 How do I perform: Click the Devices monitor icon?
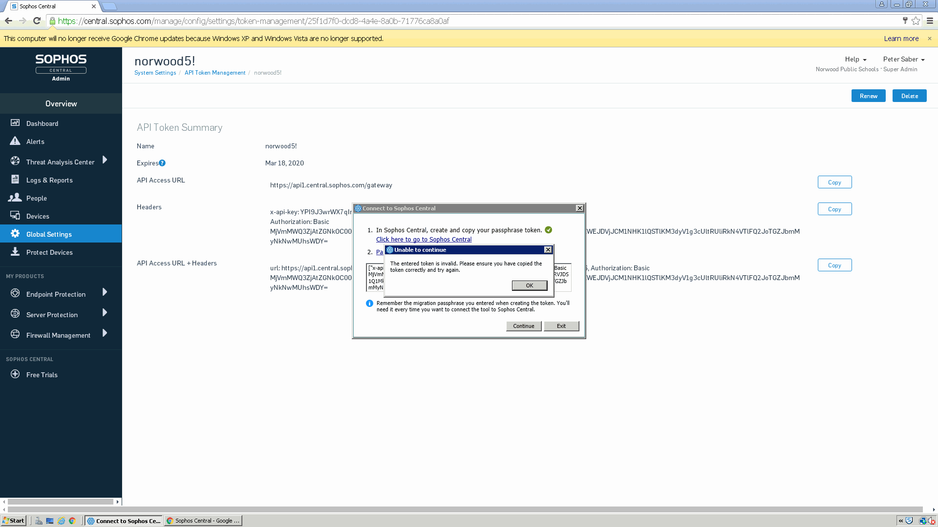[15, 215]
